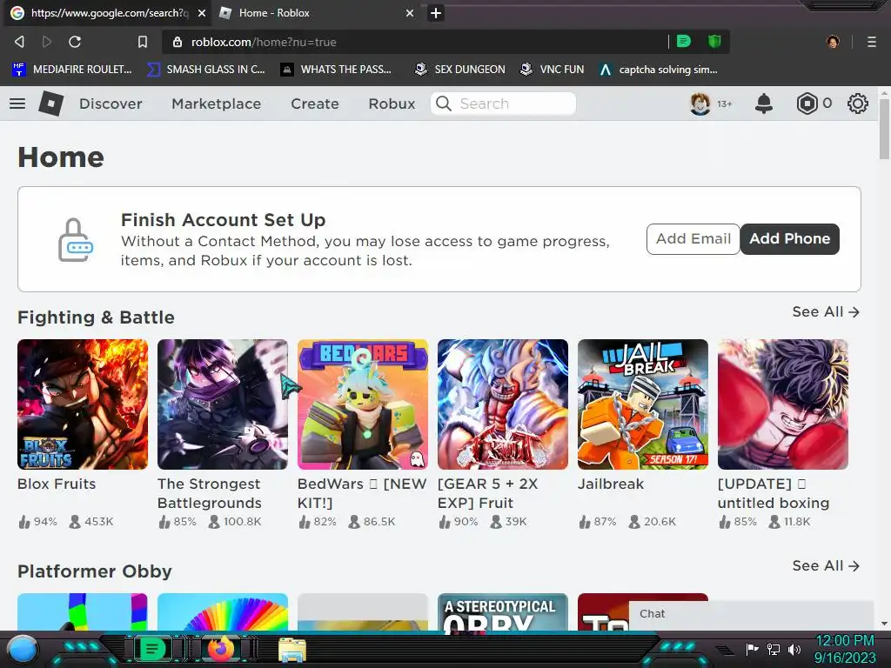Open MEDIAFIRE ROULET... bookmark

coord(72,70)
